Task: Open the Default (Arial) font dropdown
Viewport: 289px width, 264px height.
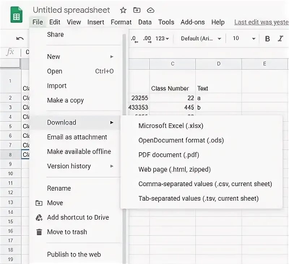Action: pos(201,39)
